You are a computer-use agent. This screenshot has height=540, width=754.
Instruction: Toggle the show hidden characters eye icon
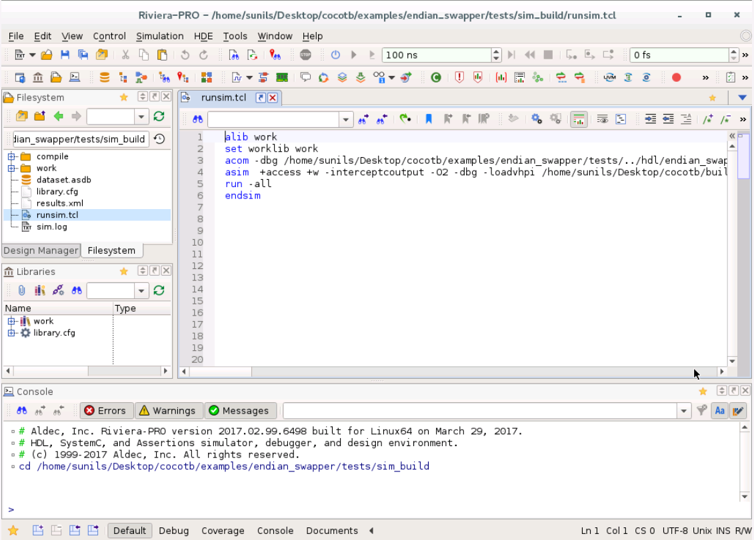pos(603,119)
